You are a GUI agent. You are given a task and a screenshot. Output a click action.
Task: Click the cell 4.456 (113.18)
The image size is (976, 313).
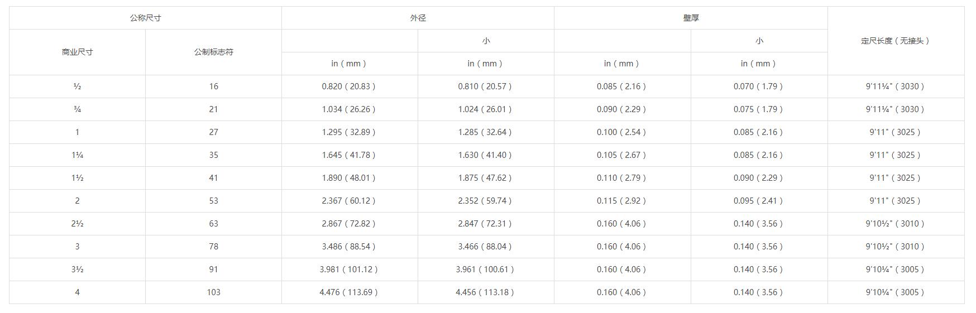(485, 292)
